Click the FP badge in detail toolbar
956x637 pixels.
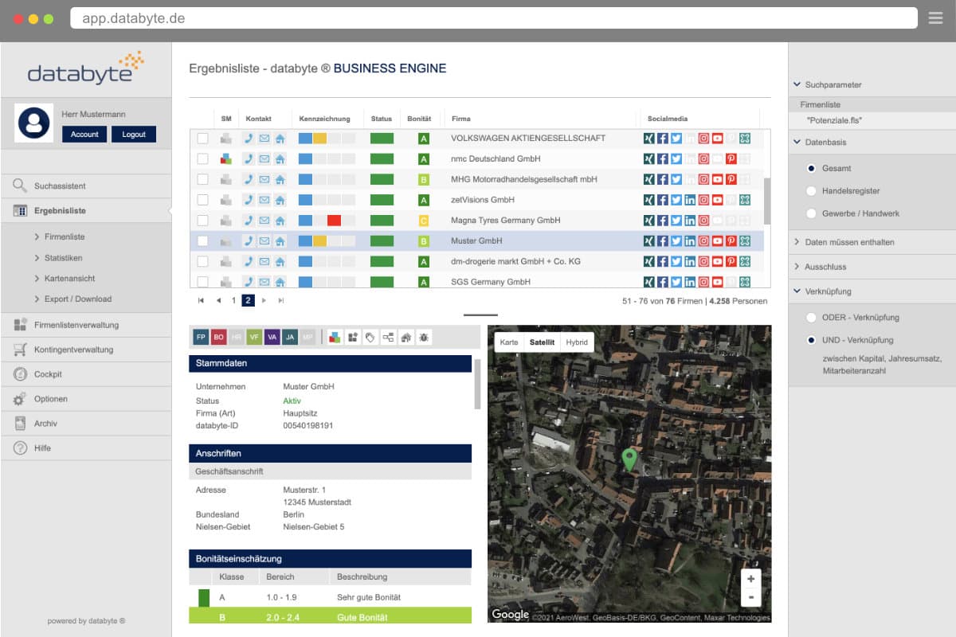pos(200,337)
